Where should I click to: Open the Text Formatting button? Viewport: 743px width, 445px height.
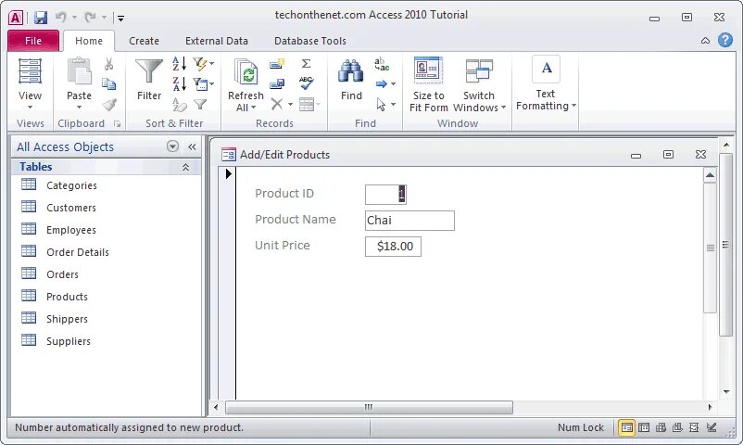pos(546,84)
